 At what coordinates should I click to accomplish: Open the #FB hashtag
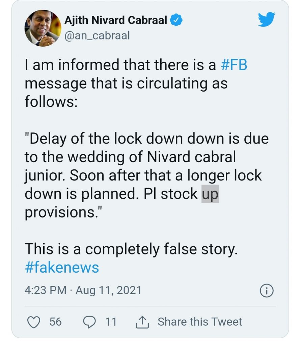(x=234, y=65)
